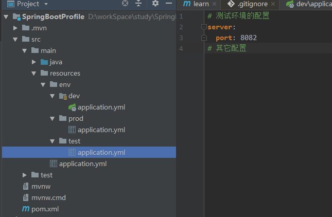This screenshot has width=332, height=217.
Task: Select the src folder icon
Action: coord(26,39)
